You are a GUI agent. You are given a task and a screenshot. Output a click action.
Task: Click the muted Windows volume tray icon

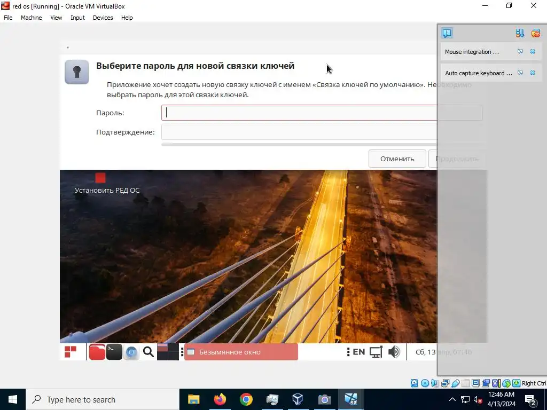[478, 399]
